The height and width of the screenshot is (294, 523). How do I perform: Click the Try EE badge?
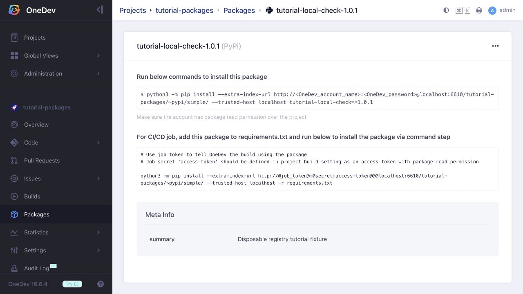click(72, 284)
